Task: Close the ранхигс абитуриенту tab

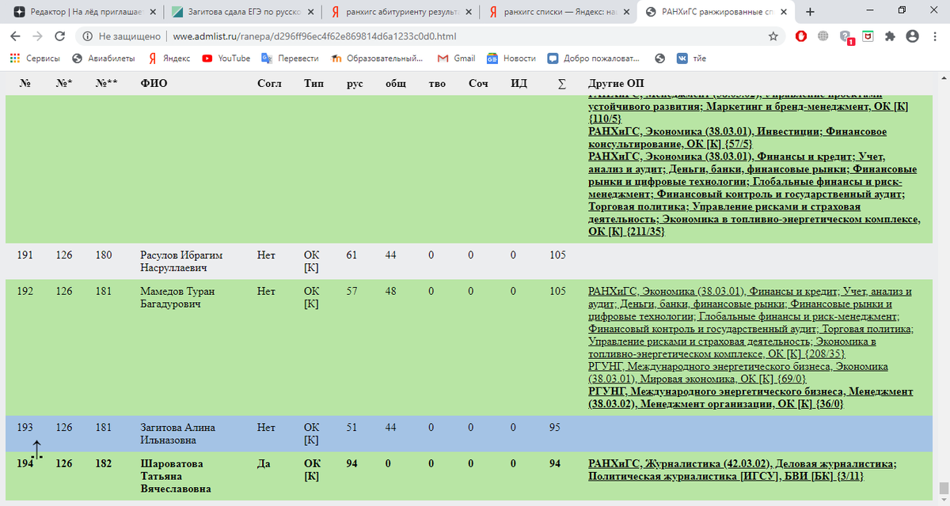Action: click(x=467, y=12)
